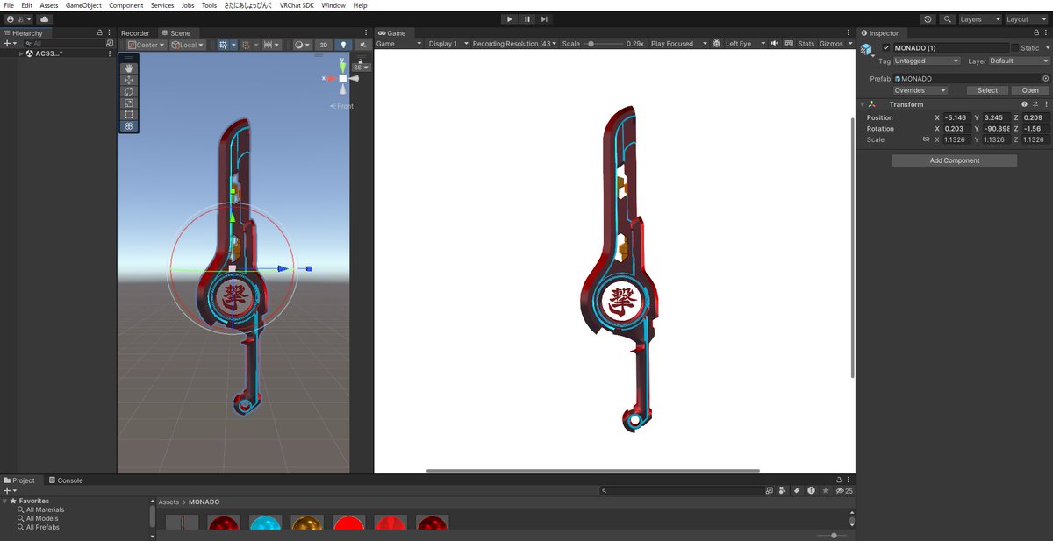Toggle the Static checkbox

click(x=1015, y=47)
